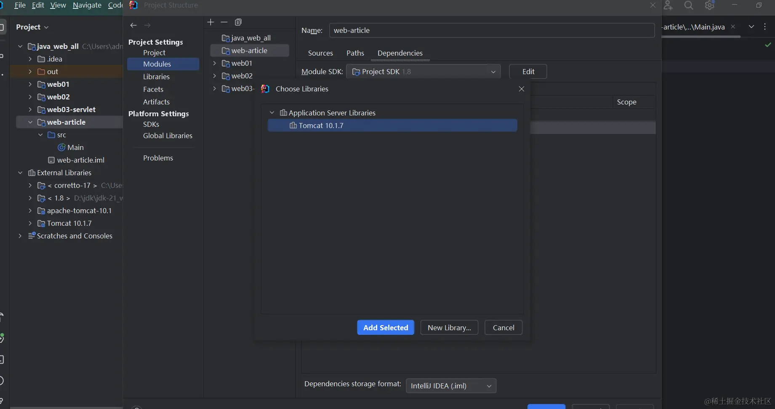
Task: Collapse the java_web_all project root
Action: pyautogui.click(x=20, y=46)
